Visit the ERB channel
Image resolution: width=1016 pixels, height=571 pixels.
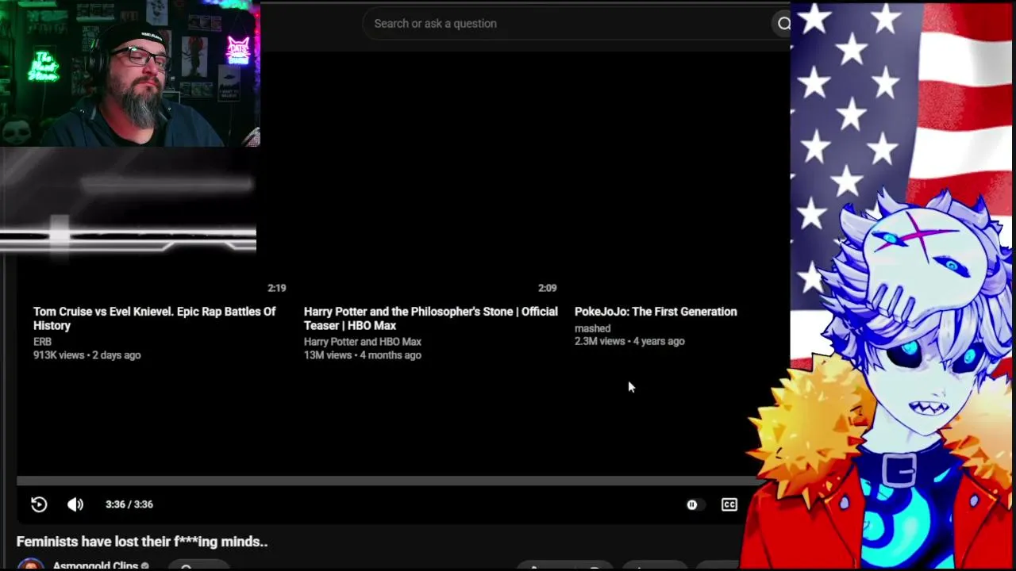(x=42, y=342)
